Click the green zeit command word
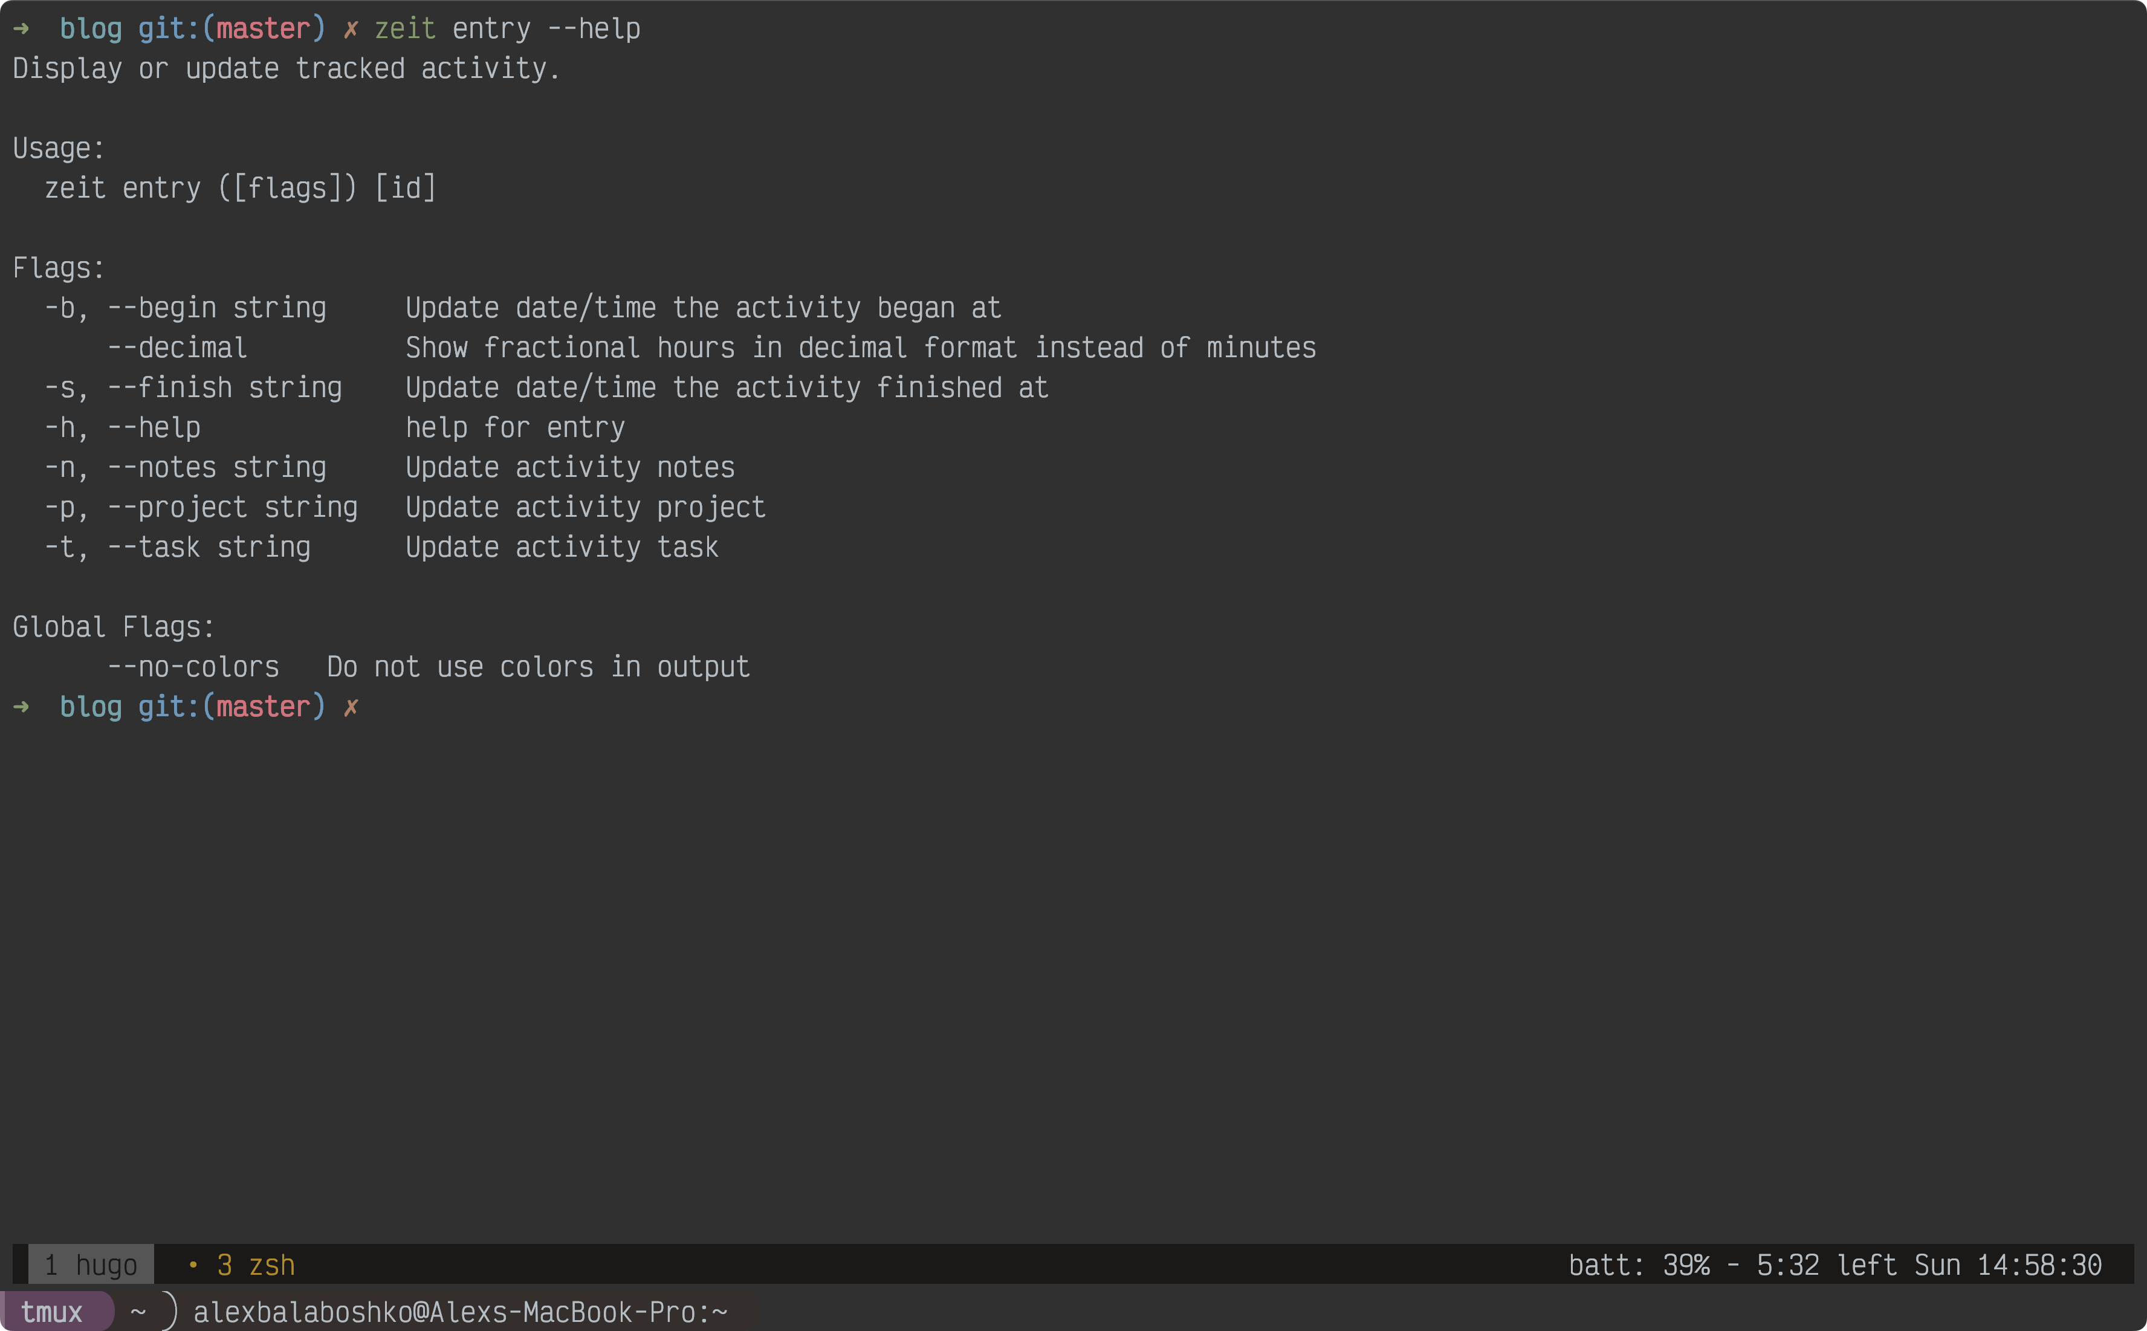 point(405,29)
